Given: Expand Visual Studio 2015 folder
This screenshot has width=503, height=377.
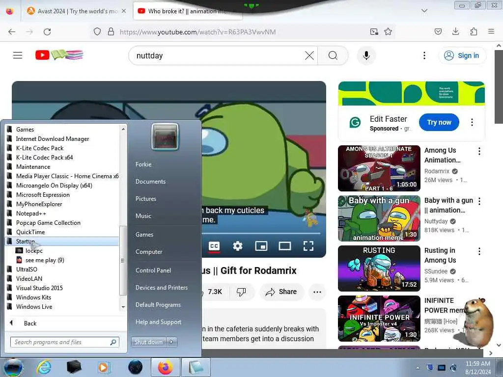Looking at the screenshot, I should point(39,288).
